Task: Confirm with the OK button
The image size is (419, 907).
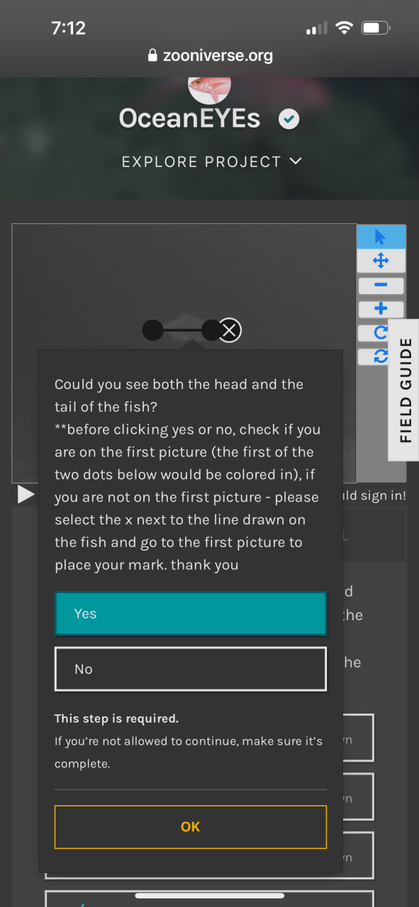Action: point(190,827)
